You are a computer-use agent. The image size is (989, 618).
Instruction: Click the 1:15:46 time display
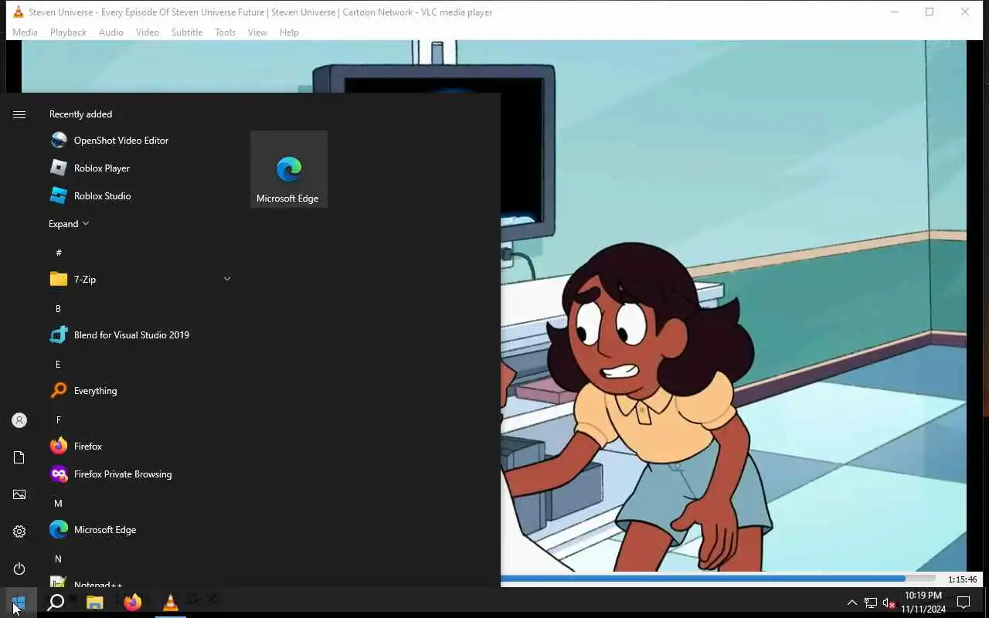click(962, 579)
